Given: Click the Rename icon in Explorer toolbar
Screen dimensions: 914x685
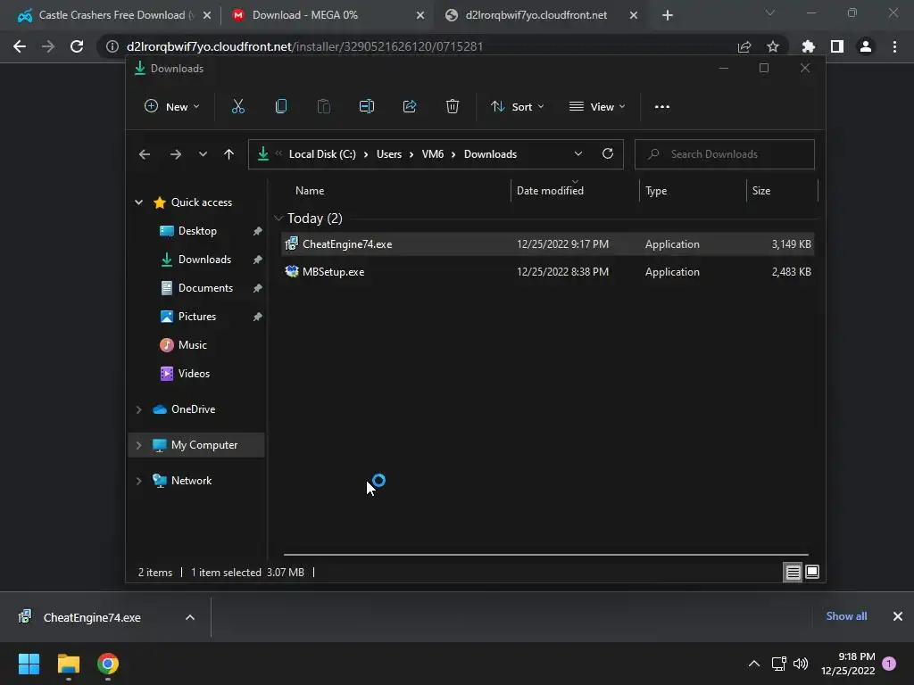Looking at the screenshot, I should tap(367, 106).
